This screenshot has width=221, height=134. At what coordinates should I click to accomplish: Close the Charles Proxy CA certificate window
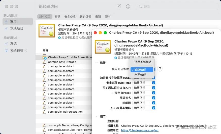(x=95, y=33)
